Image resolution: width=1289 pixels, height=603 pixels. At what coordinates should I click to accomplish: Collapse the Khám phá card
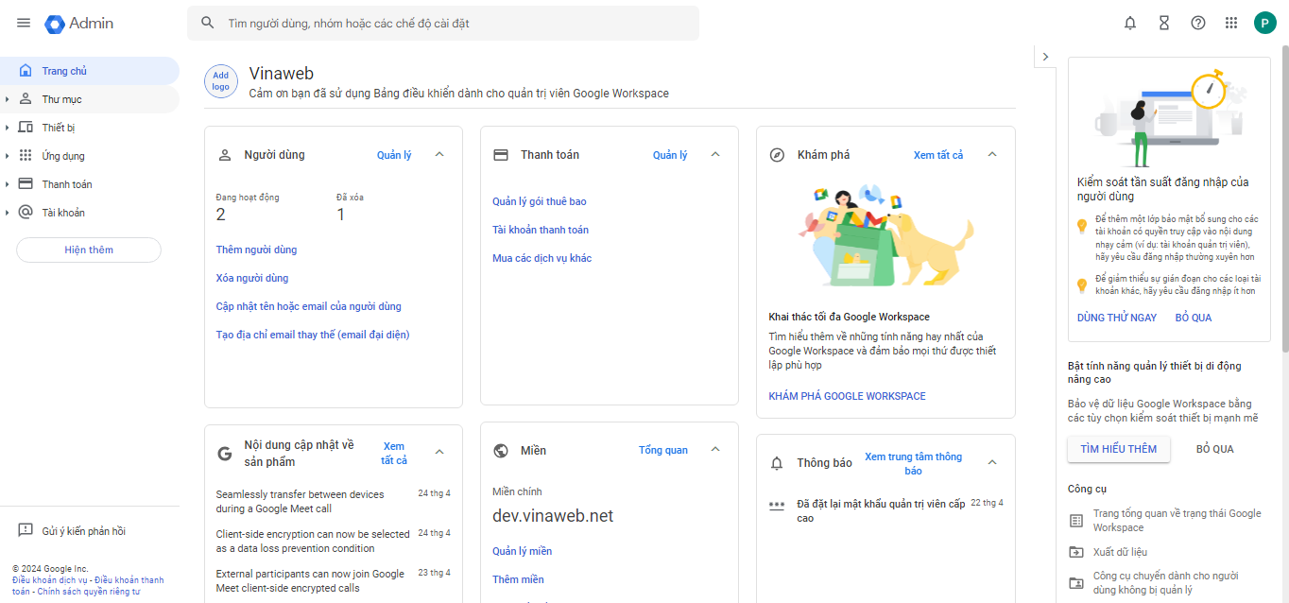point(992,155)
